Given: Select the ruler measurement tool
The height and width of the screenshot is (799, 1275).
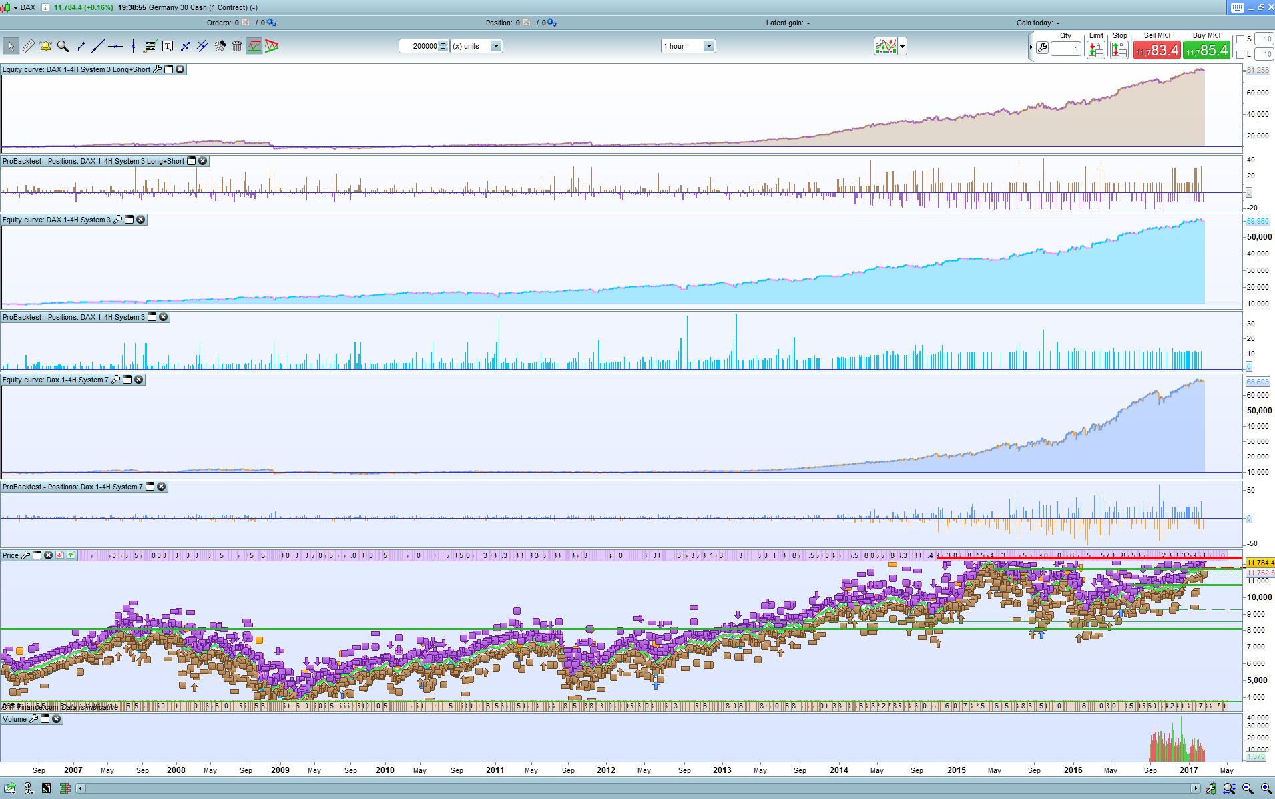Looking at the screenshot, I should pos(28,46).
